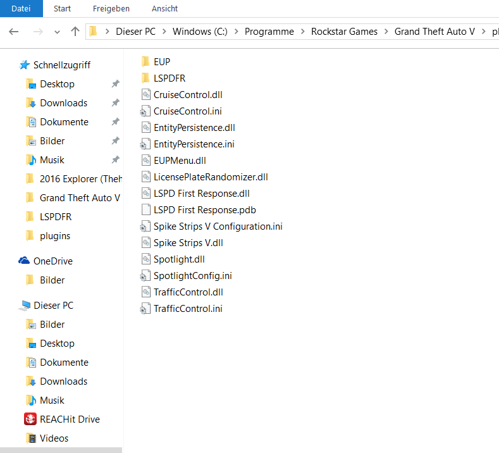Select the EUPMenu.dll file icon
The width and height of the screenshot is (499, 453).
(145, 161)
